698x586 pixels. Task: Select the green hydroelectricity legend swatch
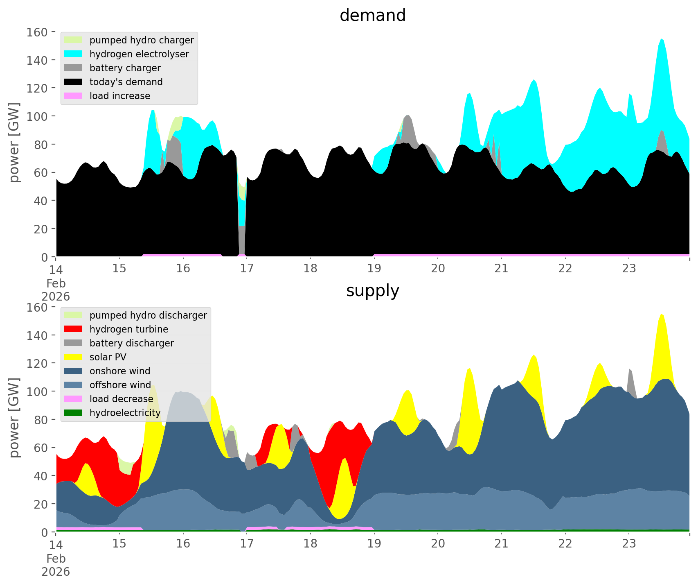[x=74, y=413]
